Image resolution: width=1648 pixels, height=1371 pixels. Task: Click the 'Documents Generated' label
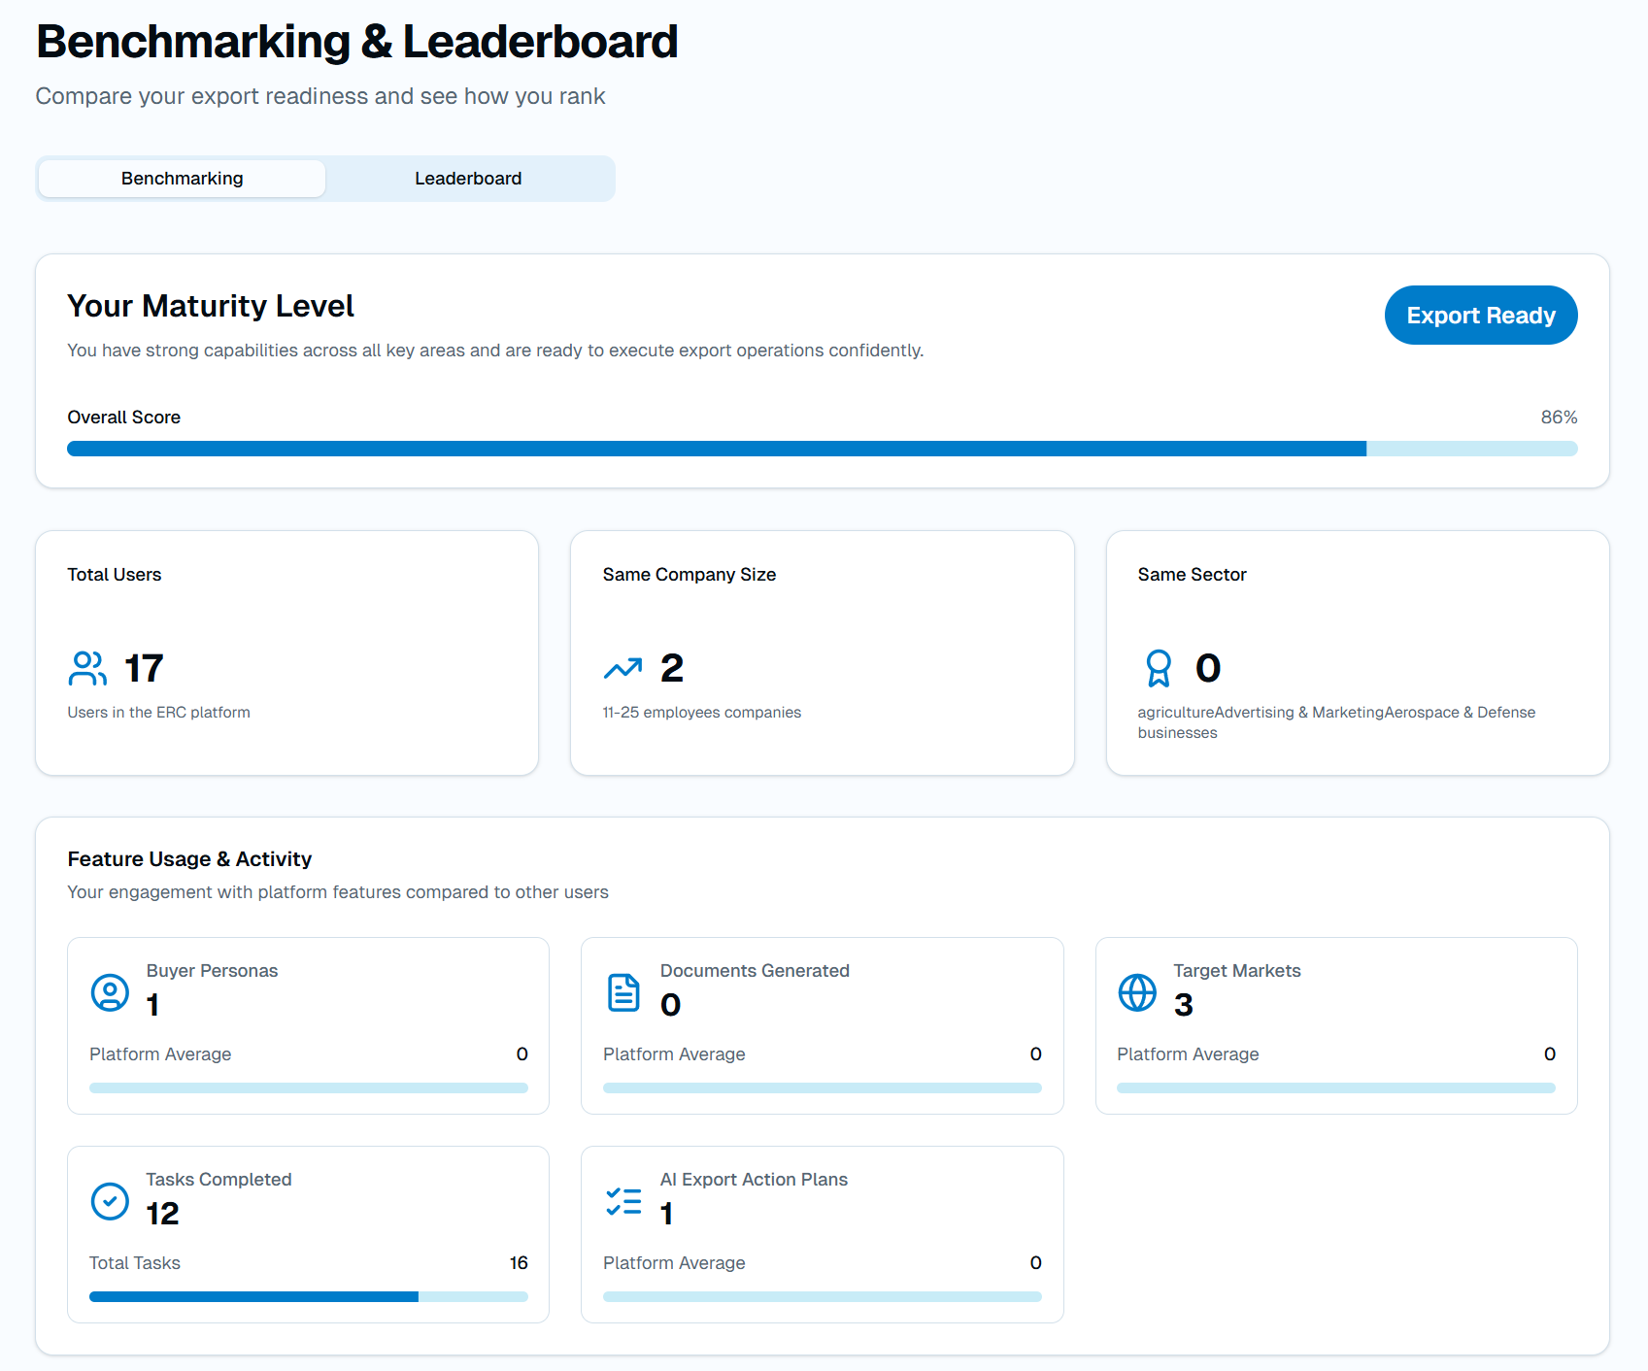click(x=755, y=971)
